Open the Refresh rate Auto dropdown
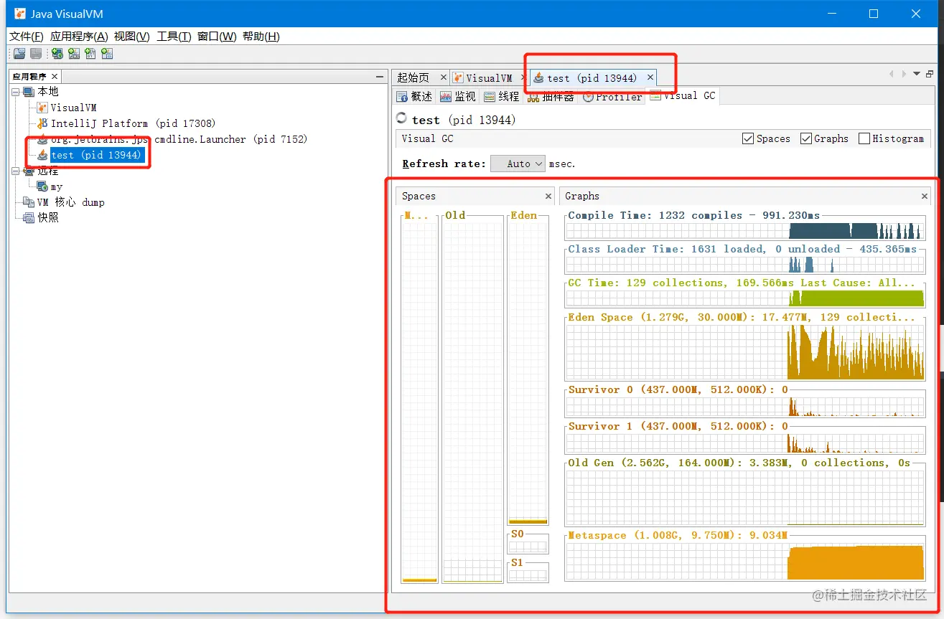944x619 pixels. (x=518, y=164)
